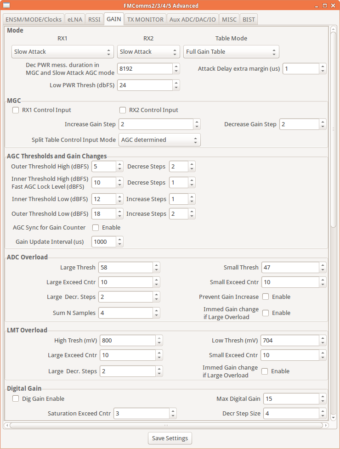
Task: Decrement Low Thresh (mV) spinner
Action: click(x=323, y=343)
